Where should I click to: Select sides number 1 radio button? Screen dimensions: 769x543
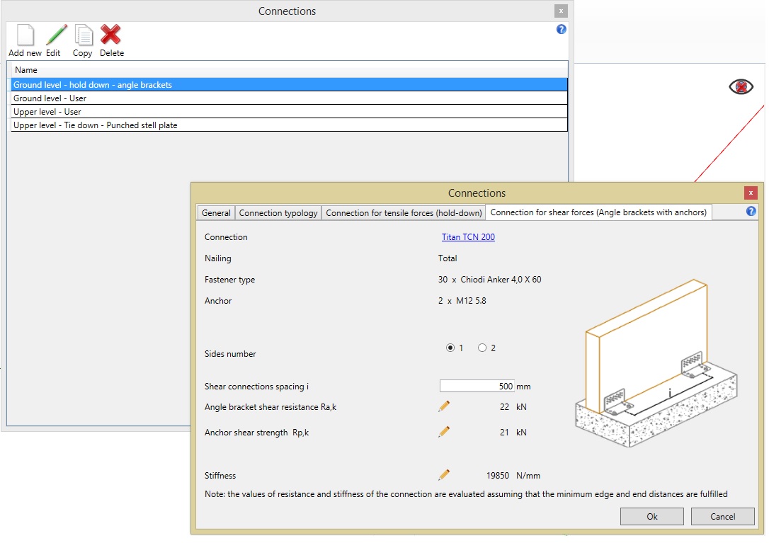(x=450, y=348)
